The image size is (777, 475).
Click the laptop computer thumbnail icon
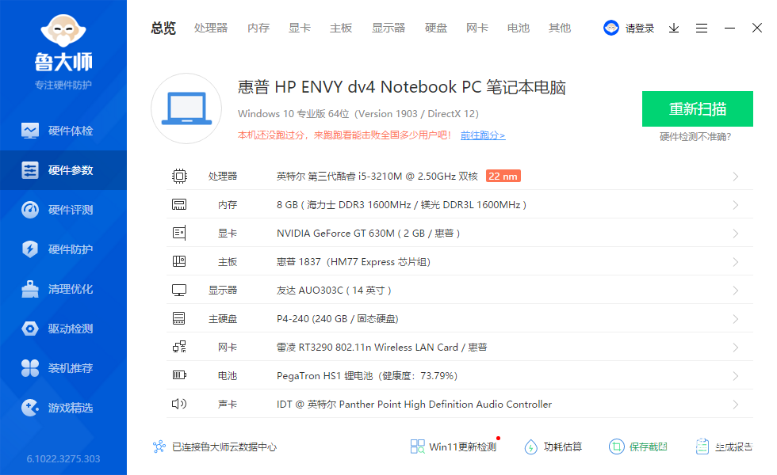[x=186, y=108]
